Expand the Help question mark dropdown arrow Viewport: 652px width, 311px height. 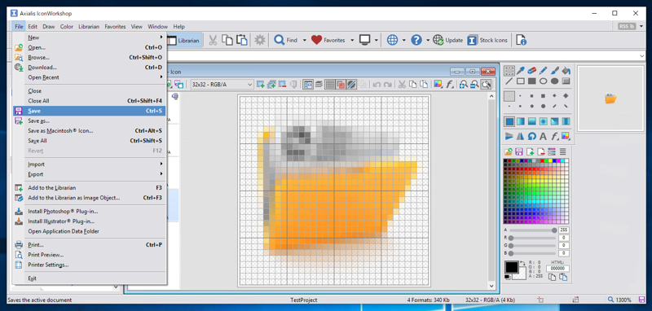[x=427, y=40]
